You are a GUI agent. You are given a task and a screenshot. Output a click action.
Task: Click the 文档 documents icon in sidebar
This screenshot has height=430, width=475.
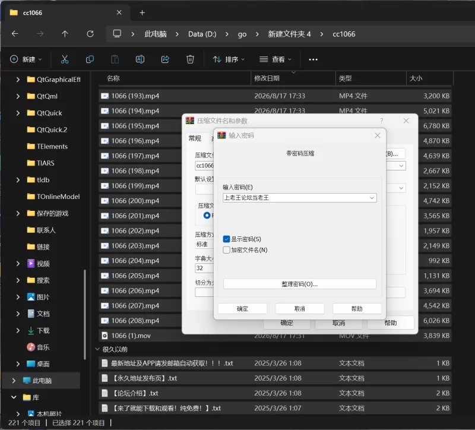tap(31, 314)
